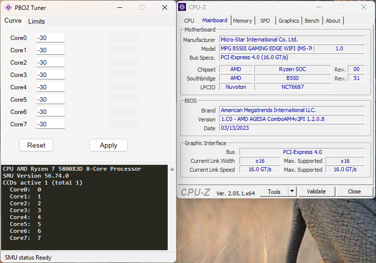376x263 pixels.
Task: Show the About tab in CPU-Z
Action: coord(333,21)
